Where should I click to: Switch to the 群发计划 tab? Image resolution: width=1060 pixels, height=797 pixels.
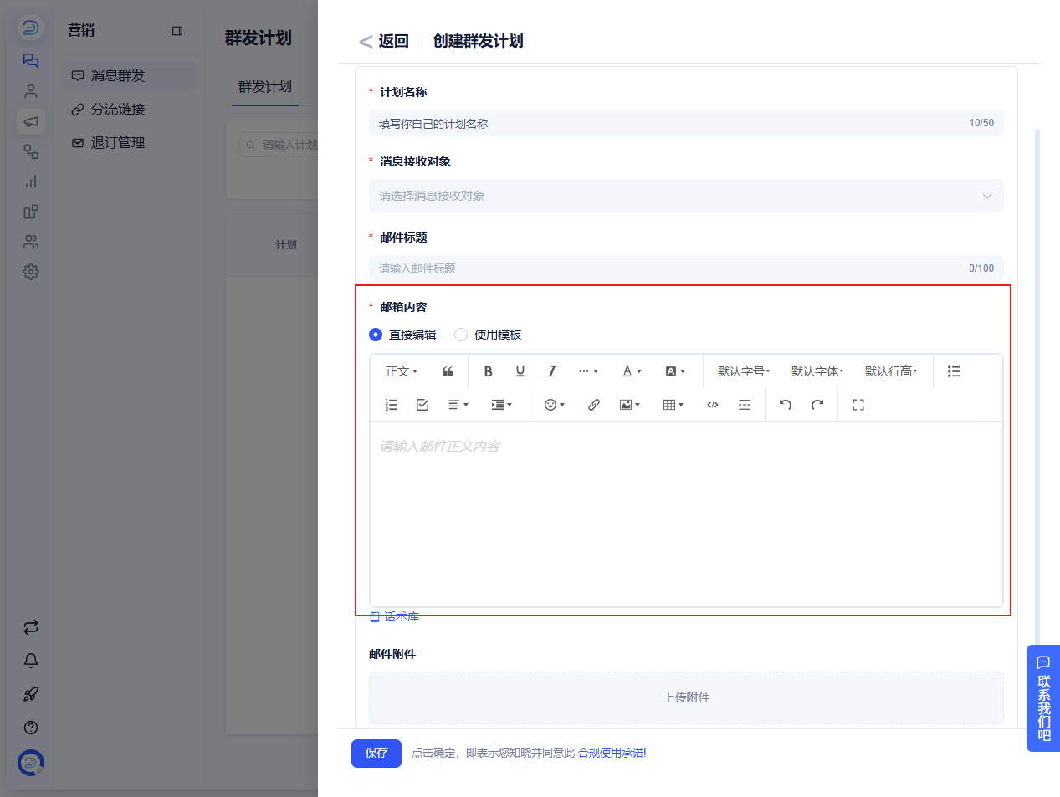pos(265,87)
